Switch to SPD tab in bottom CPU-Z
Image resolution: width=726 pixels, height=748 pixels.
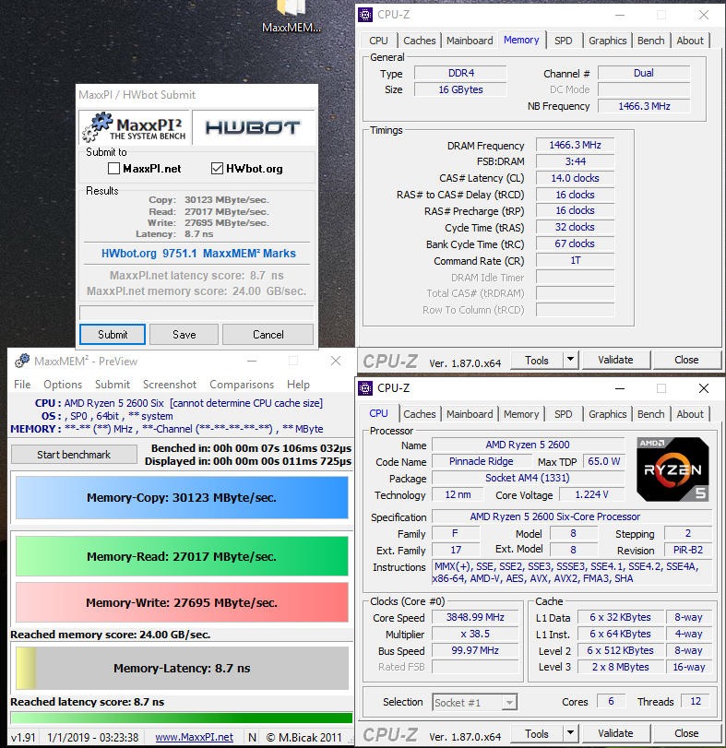click(x=564, y=414)
